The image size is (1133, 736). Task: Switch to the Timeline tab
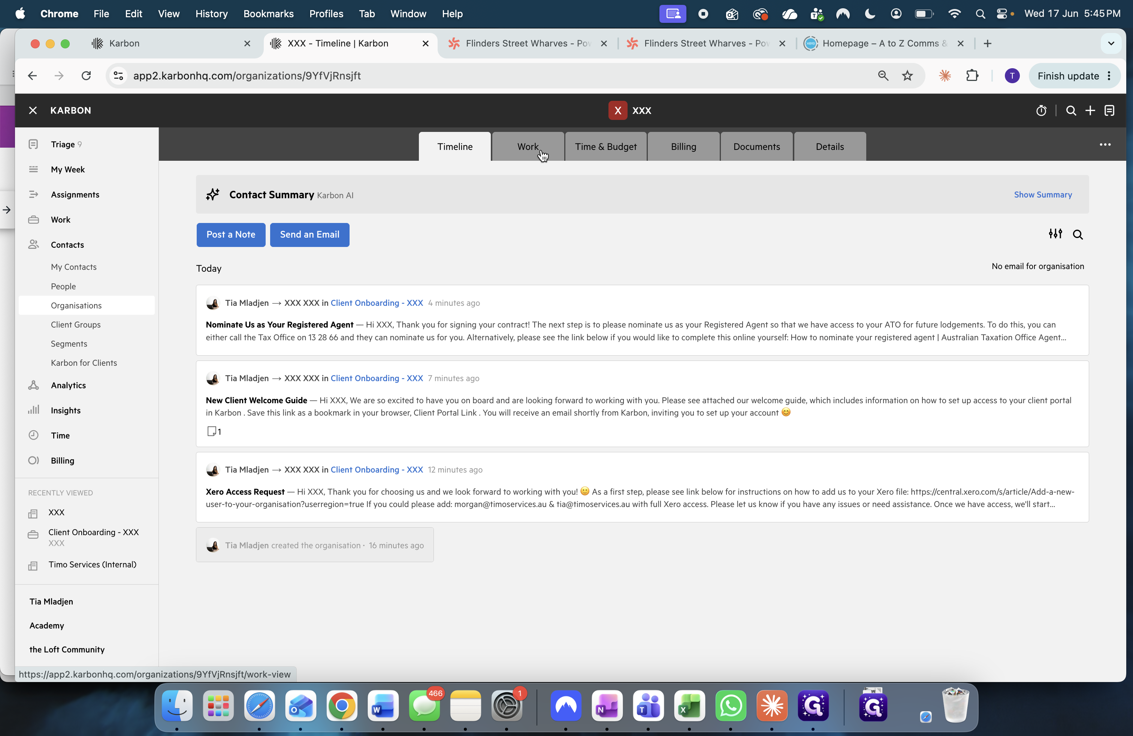tap(454, 147)
